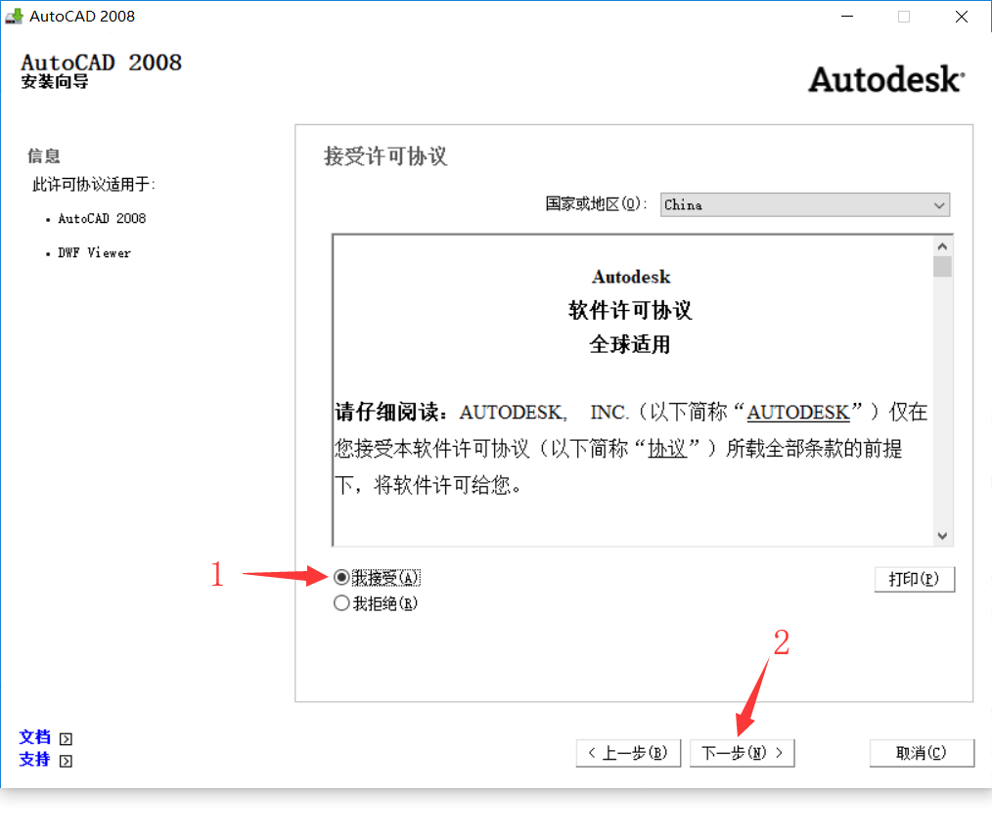
Task: Click the Autodesk logo
Action: [x=885, y=79]
